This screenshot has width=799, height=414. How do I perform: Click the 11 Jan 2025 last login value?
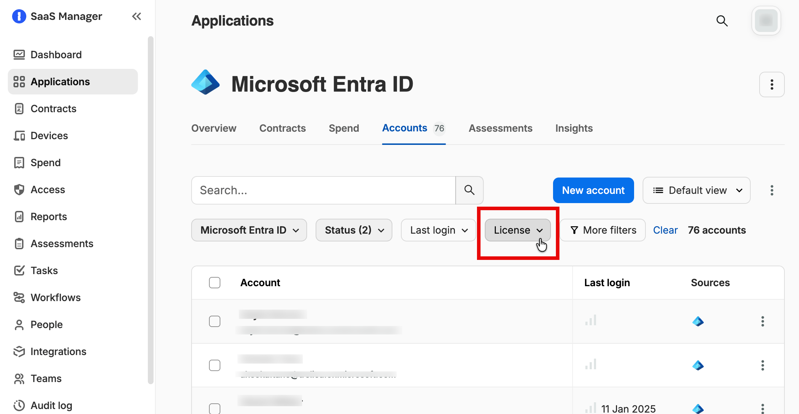[628, 409]
